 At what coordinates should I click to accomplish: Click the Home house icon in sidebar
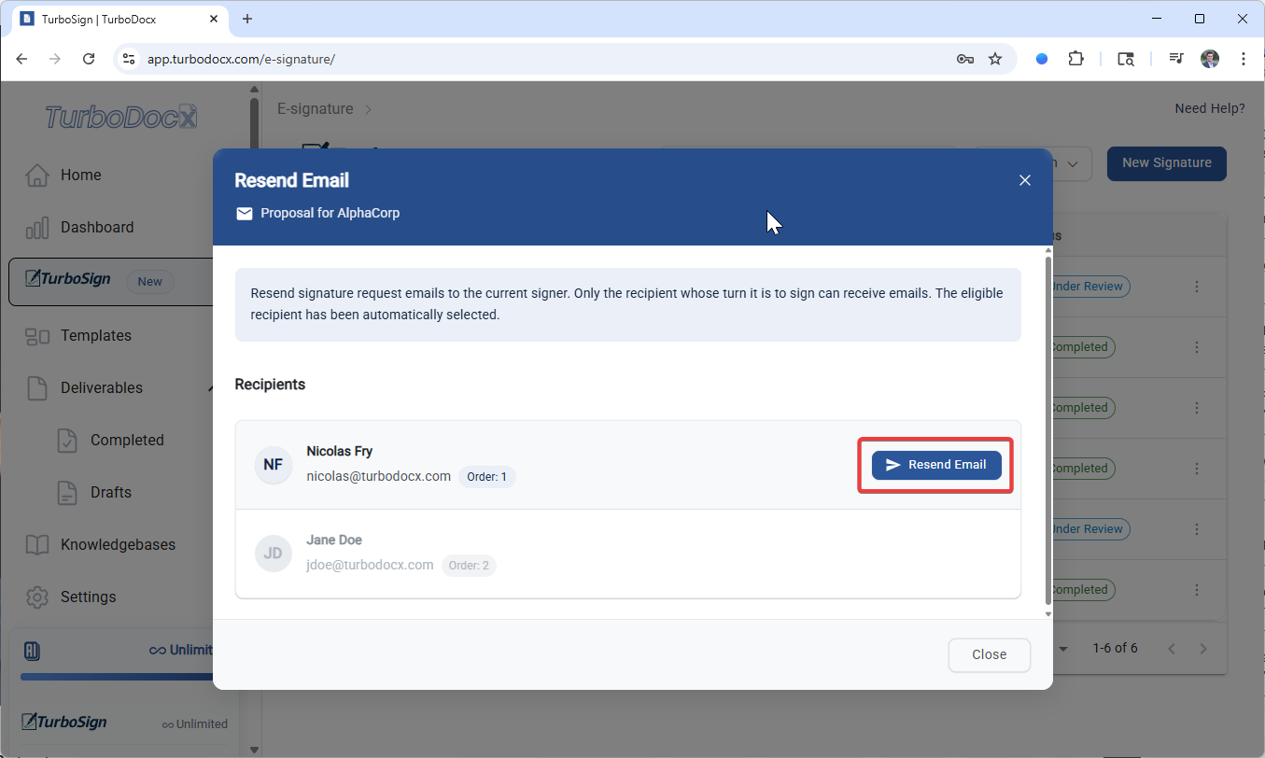pos(37,175)
